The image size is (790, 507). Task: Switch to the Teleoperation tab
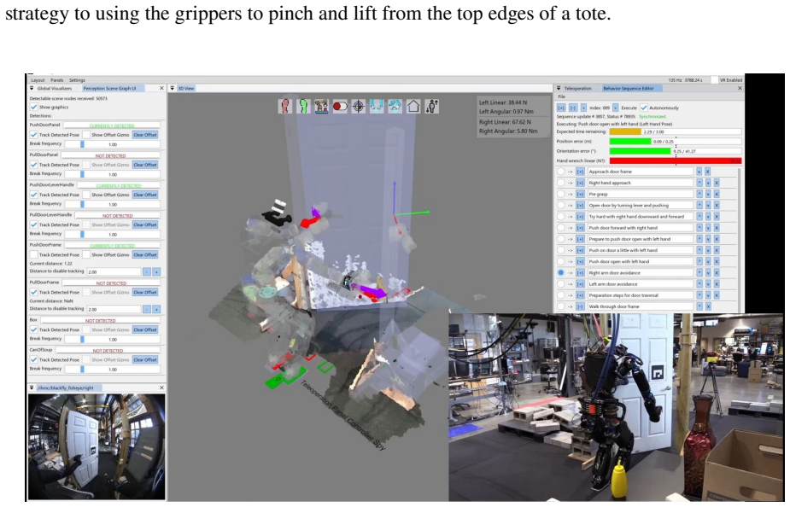pos(578,88)
